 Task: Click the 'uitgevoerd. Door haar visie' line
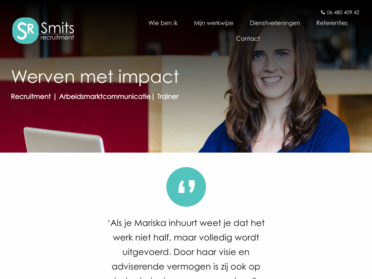point(186,252)
